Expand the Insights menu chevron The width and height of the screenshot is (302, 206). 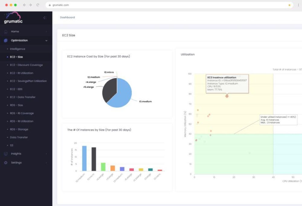click(x=47, y=154)
